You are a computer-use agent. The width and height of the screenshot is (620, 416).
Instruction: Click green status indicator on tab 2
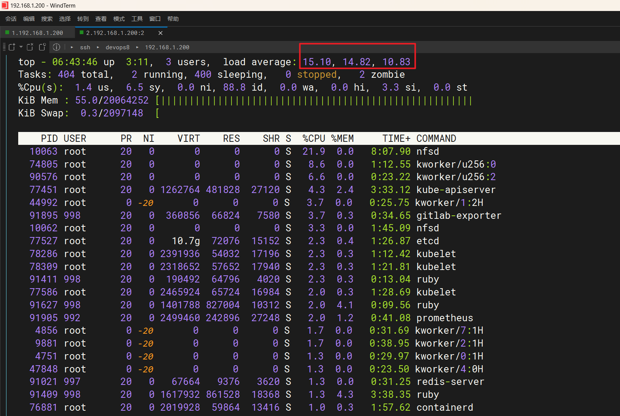coord(82,33)
